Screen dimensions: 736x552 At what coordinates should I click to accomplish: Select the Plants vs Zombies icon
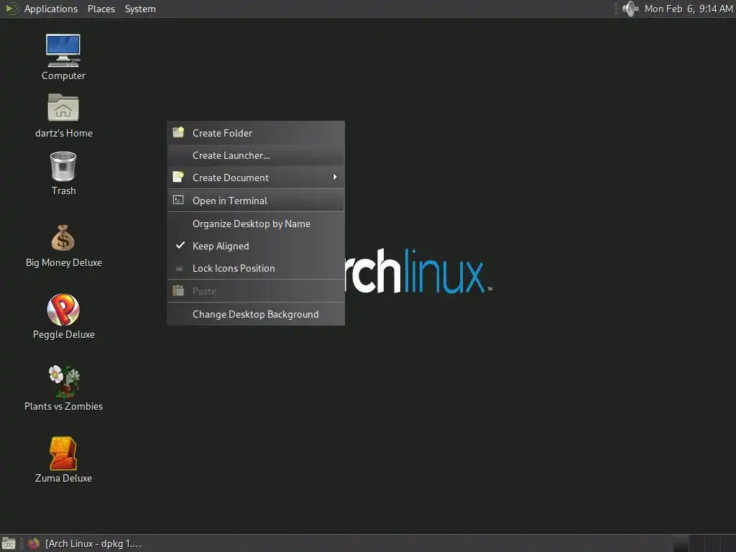click(x=64, y=382)
